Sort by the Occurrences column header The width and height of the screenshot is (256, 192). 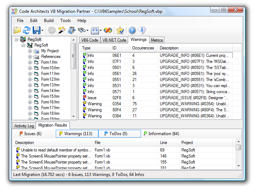[x=144, y=48]
